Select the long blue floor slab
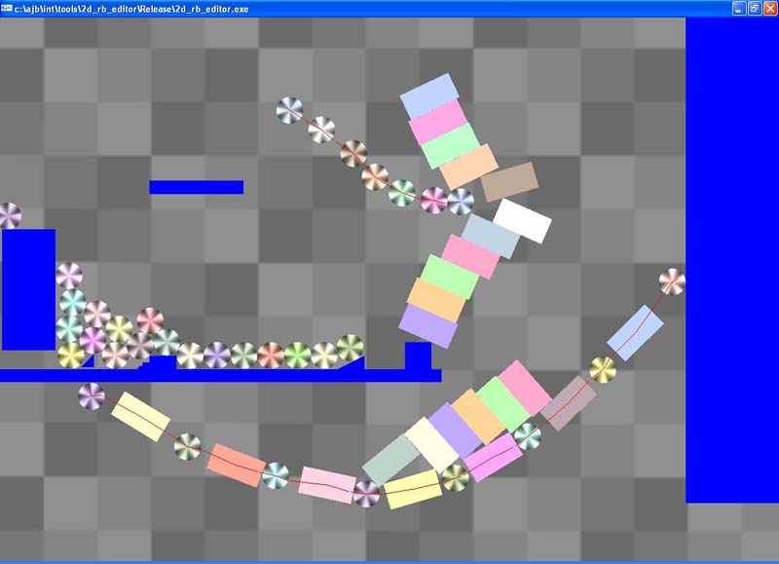The width and height of the screenshot is (779, 564). pos(221,375)
